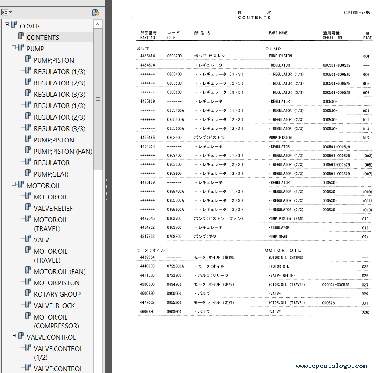Open the first REGULATOR (1/3) bookmark

[59, 72]
